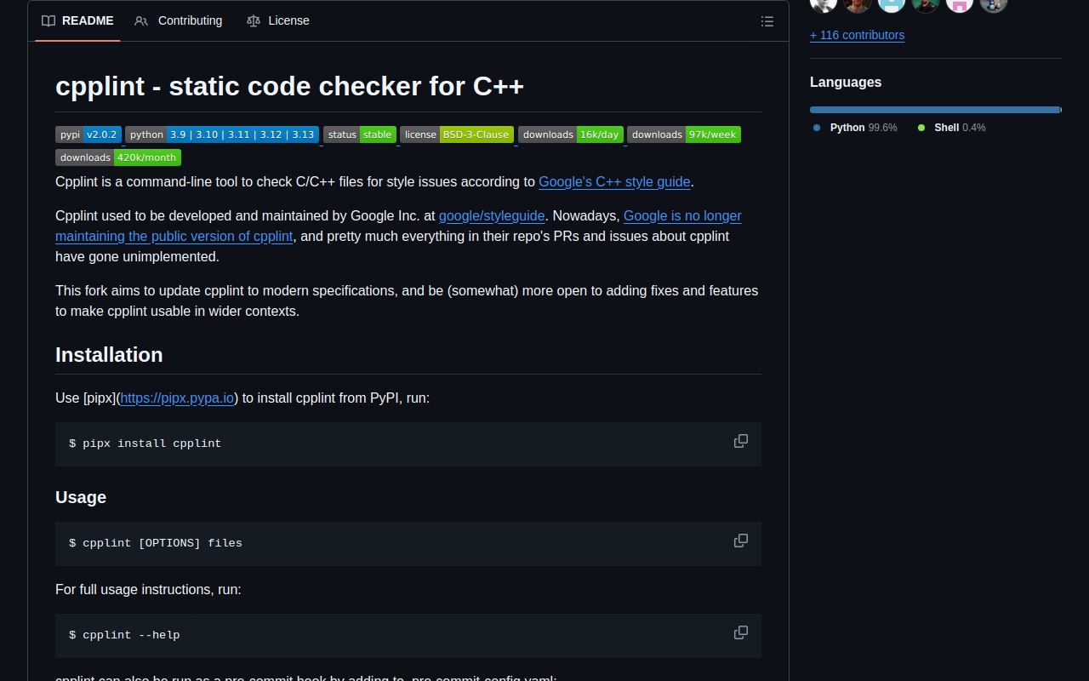
Task: Open the status stable badge
Action: coord(360,134)
